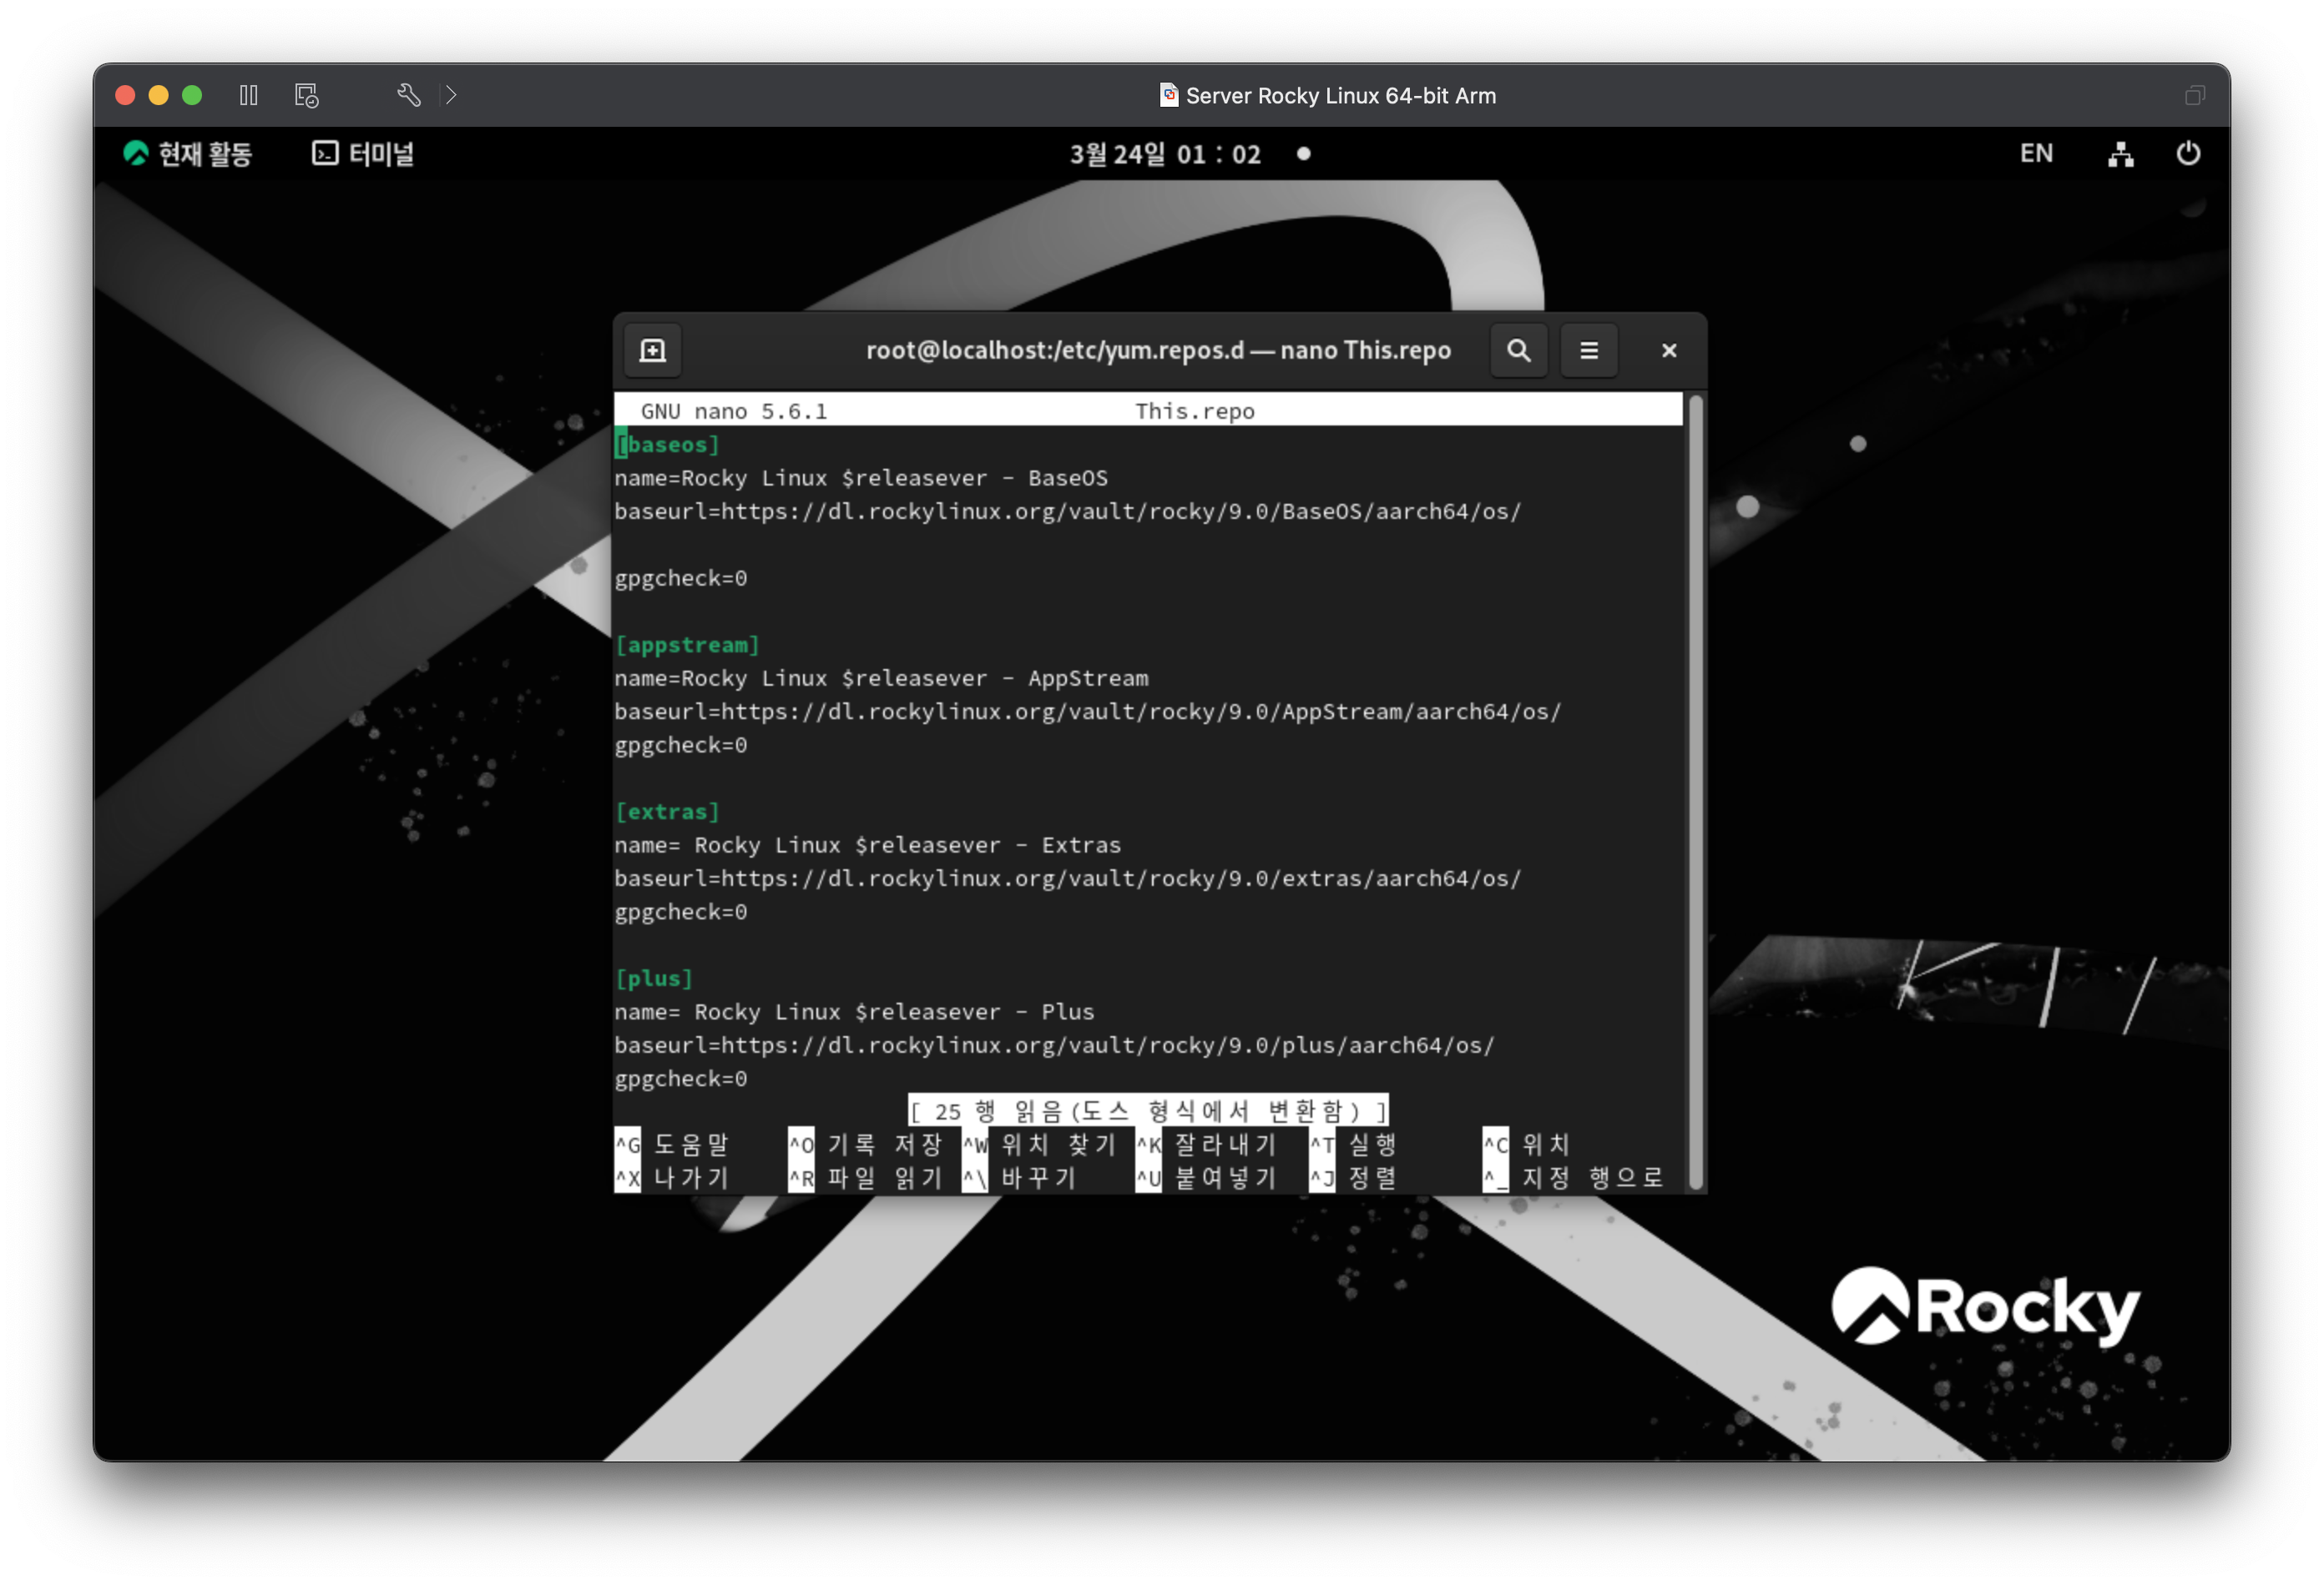
Task: Open the 터미널 app menu
Action: [x=363, y=153]
